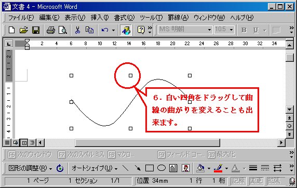Viewport: 297px width, 188px height.
Task: Select the Oval shape tool in the drawing toolbar
Action: (x=161, y=168)
